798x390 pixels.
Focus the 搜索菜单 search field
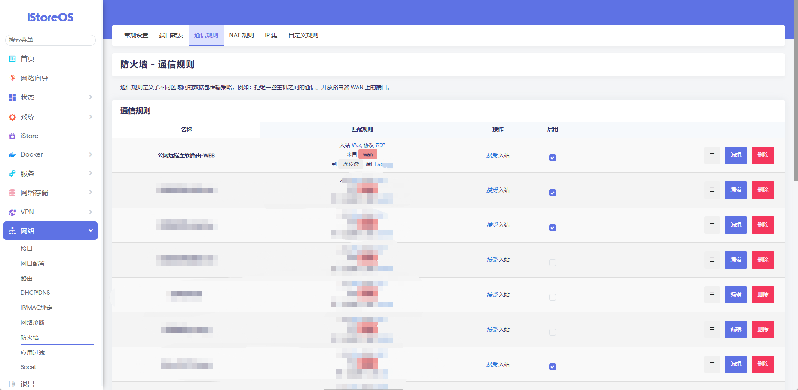pos(50,40)
